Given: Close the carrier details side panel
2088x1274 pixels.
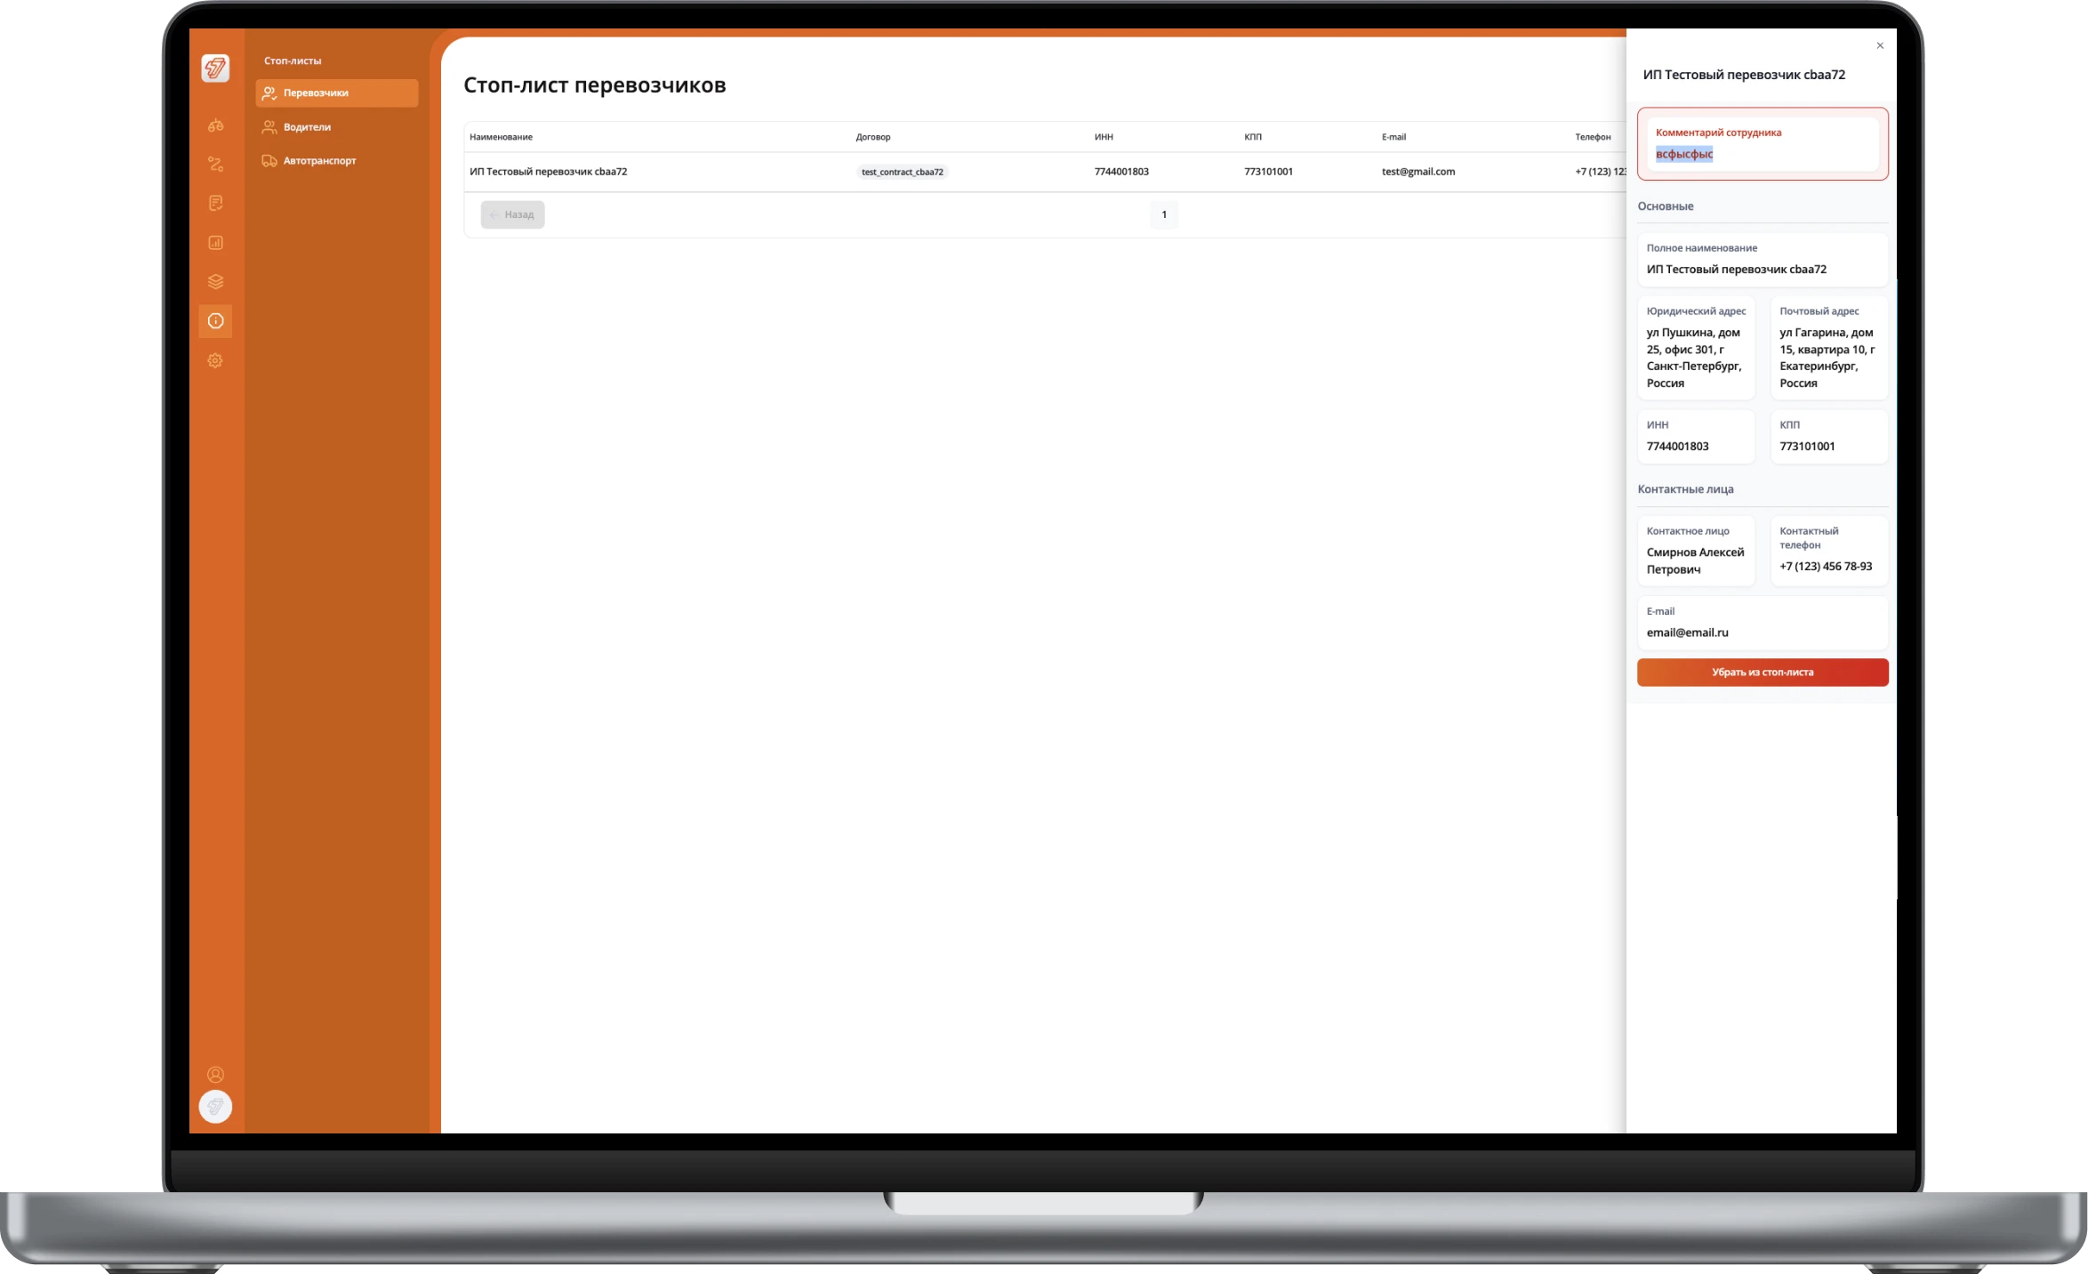Looking at the screenshot, I should point(1879,45).
